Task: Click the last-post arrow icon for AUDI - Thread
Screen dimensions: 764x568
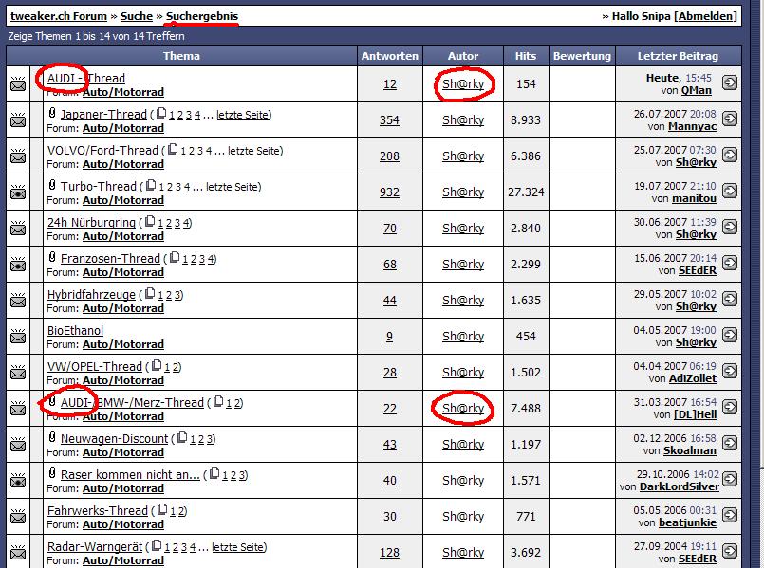Action: 730,83
